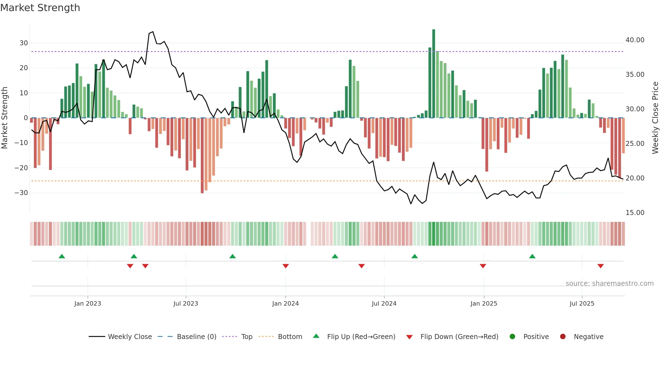
Task: Click the Market Strength chart title
Action: tap(40, 8)
